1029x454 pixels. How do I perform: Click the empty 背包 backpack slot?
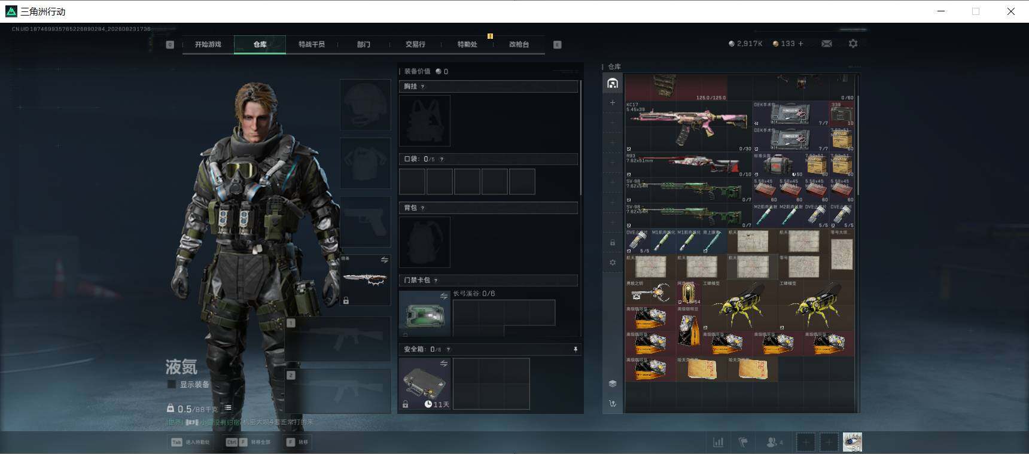tap(425, 242)
